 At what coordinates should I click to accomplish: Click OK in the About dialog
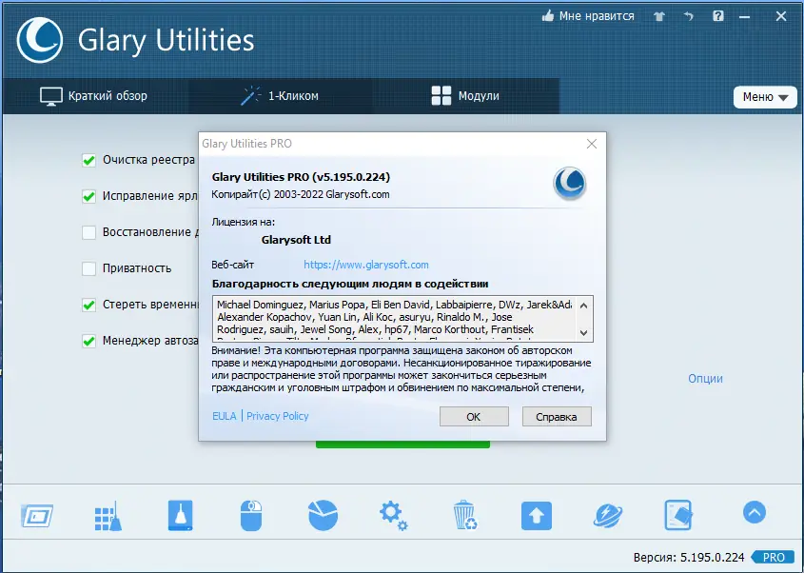pyautogui.click(x=474, y=417)
